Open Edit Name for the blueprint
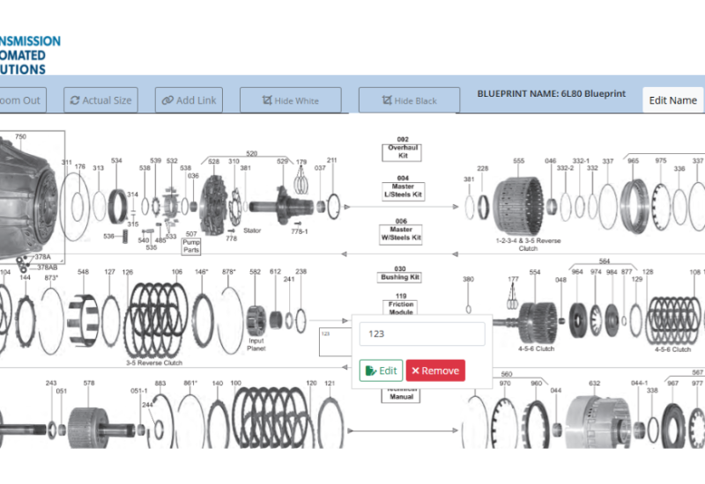Screen dimensions: 705x484 672,100
